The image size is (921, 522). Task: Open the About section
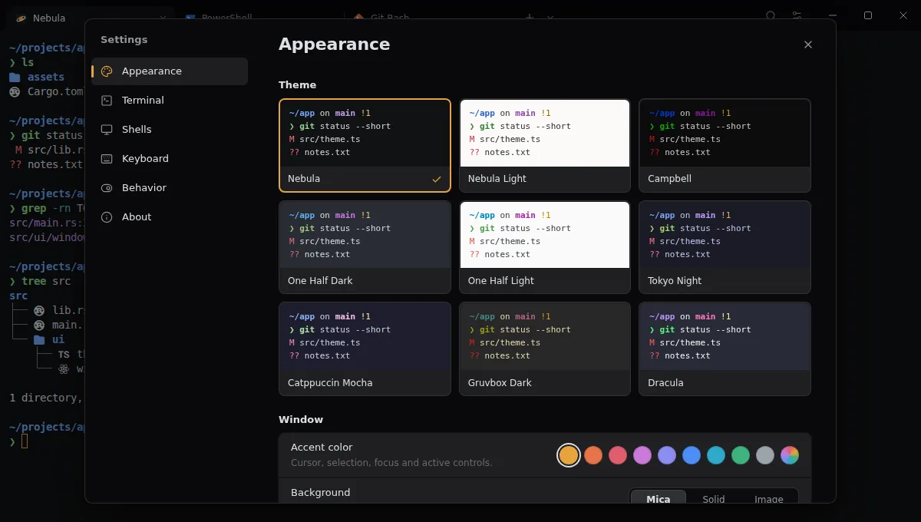[x=170, y=217]
